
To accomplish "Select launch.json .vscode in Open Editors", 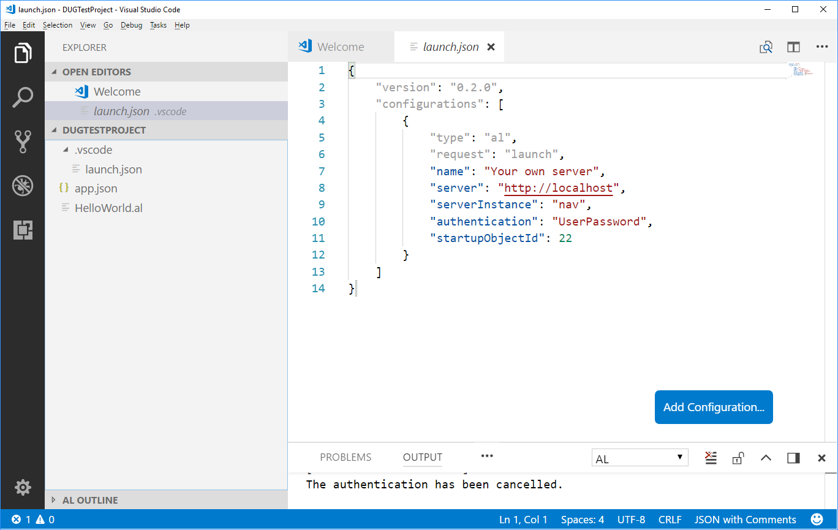I will point(166,111).
